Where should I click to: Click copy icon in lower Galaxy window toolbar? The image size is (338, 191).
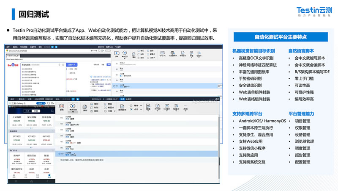[x=85, y=107]
